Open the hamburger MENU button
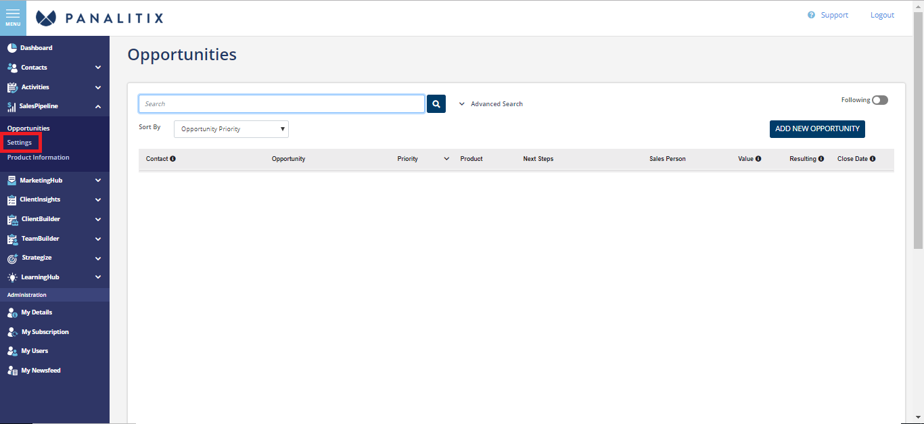 [13, 18]
